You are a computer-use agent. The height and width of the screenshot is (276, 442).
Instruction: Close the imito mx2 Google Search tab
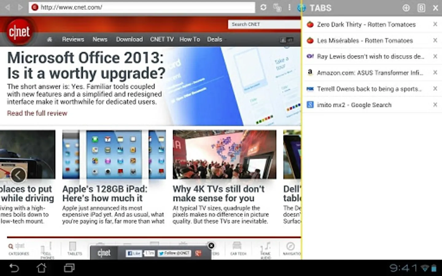point(435,105)
